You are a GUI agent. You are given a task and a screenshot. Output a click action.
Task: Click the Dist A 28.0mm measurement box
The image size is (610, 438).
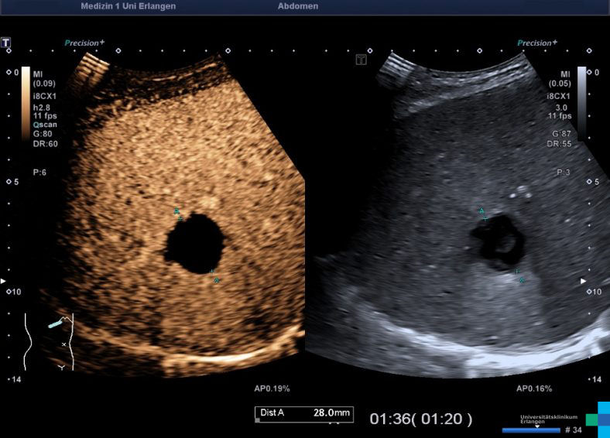pos(303,413)
